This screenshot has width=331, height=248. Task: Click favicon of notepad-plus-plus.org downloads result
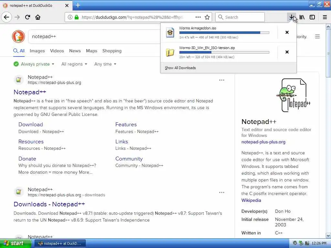[x=18, y=192]
